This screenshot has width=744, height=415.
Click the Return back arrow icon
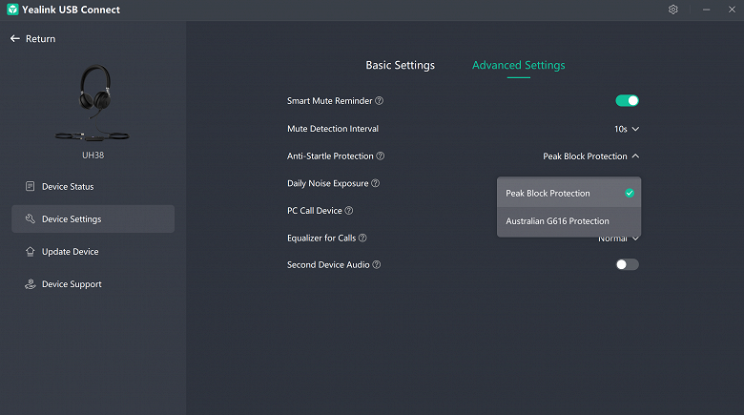(15, 39)
